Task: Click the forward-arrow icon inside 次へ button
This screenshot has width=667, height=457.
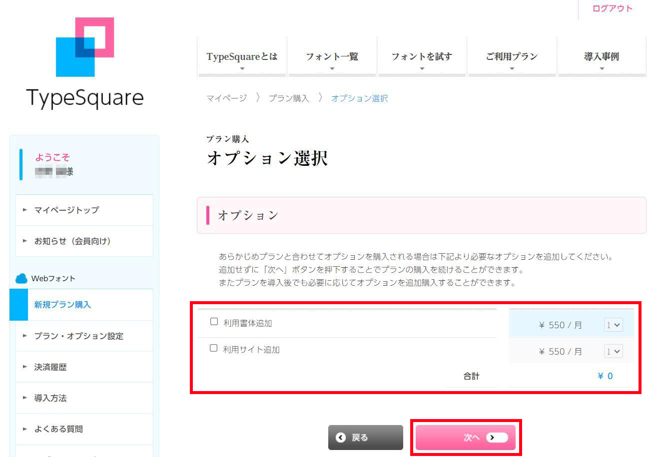Action: pos(492,437)
